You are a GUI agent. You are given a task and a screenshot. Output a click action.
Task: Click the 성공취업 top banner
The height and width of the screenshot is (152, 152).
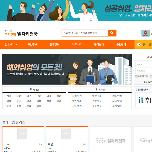(x=76, y=10)
